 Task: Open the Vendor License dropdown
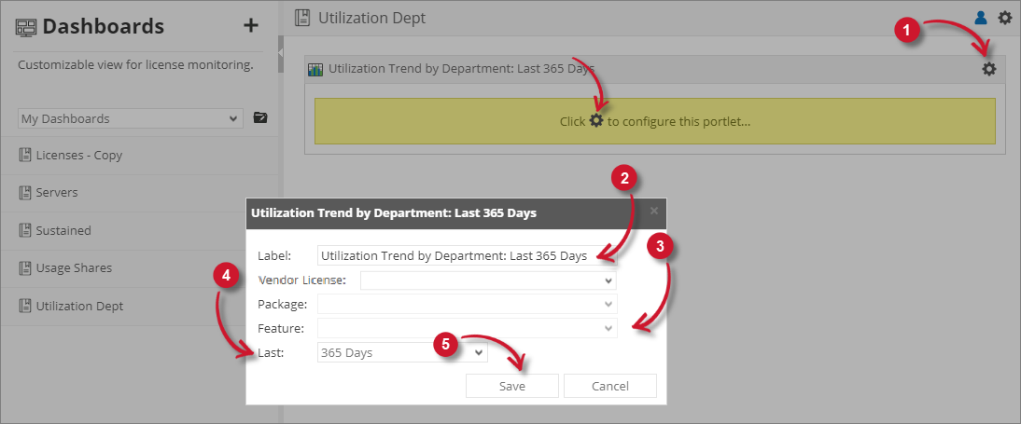[488, 280]
